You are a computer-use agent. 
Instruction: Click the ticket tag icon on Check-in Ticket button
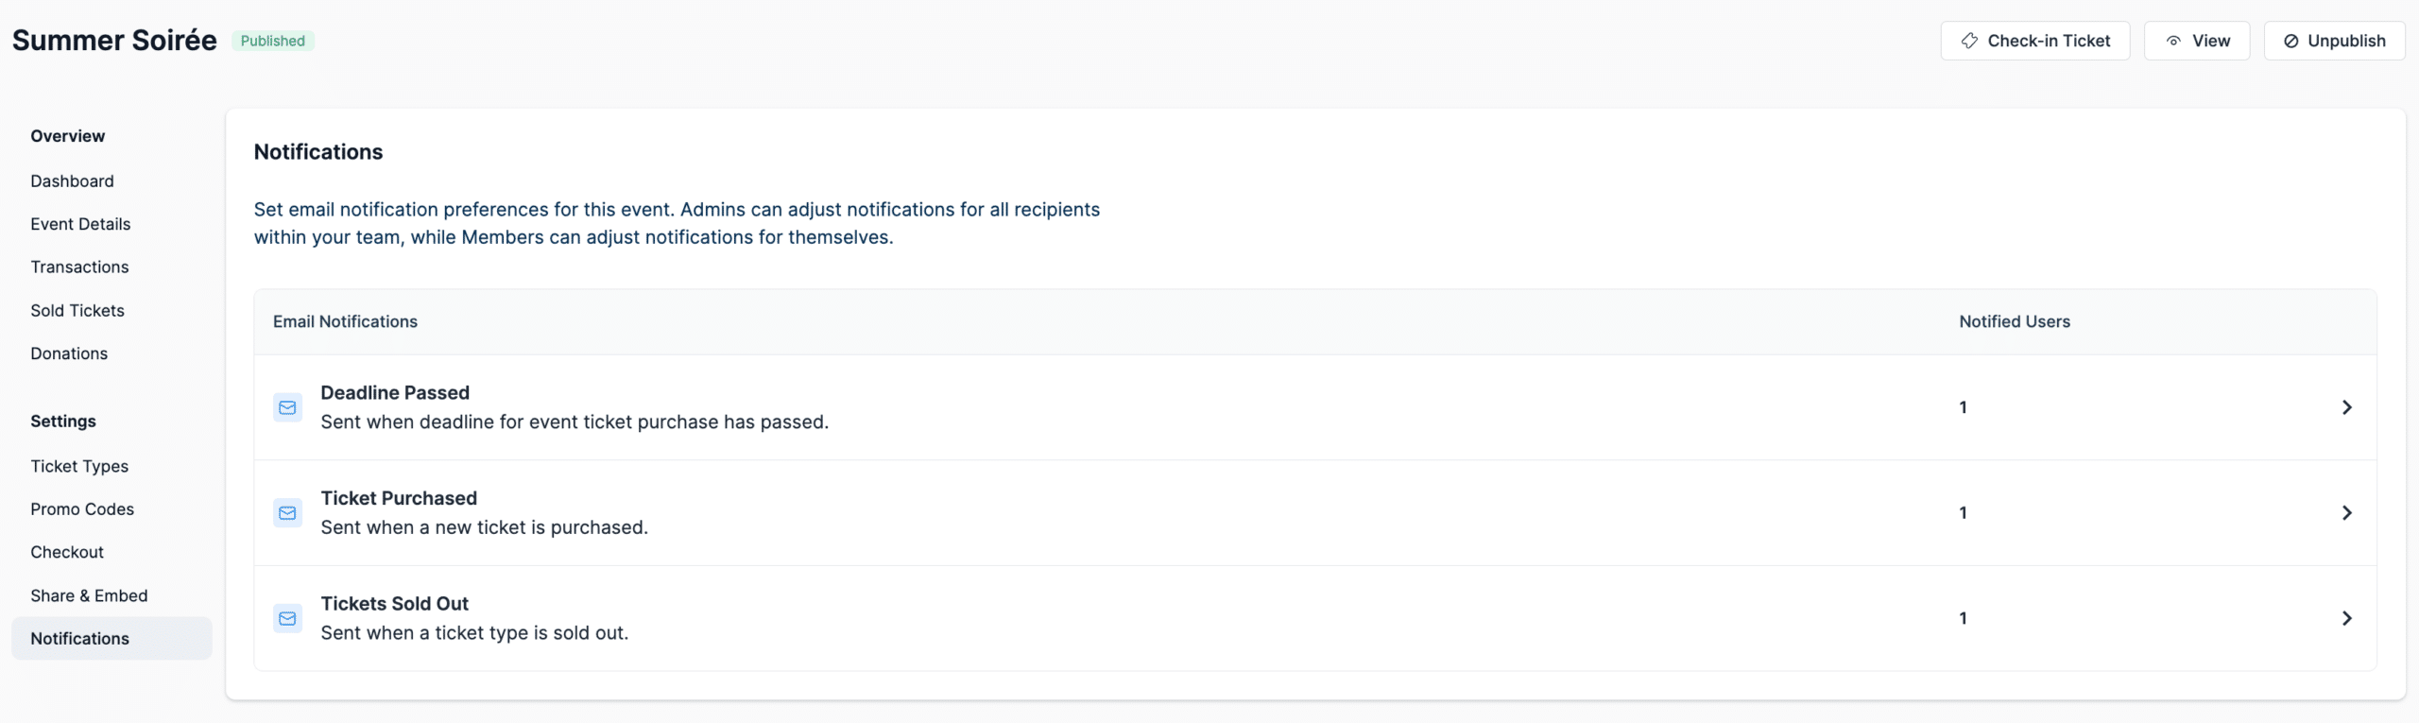click(x=1970, y=40)
